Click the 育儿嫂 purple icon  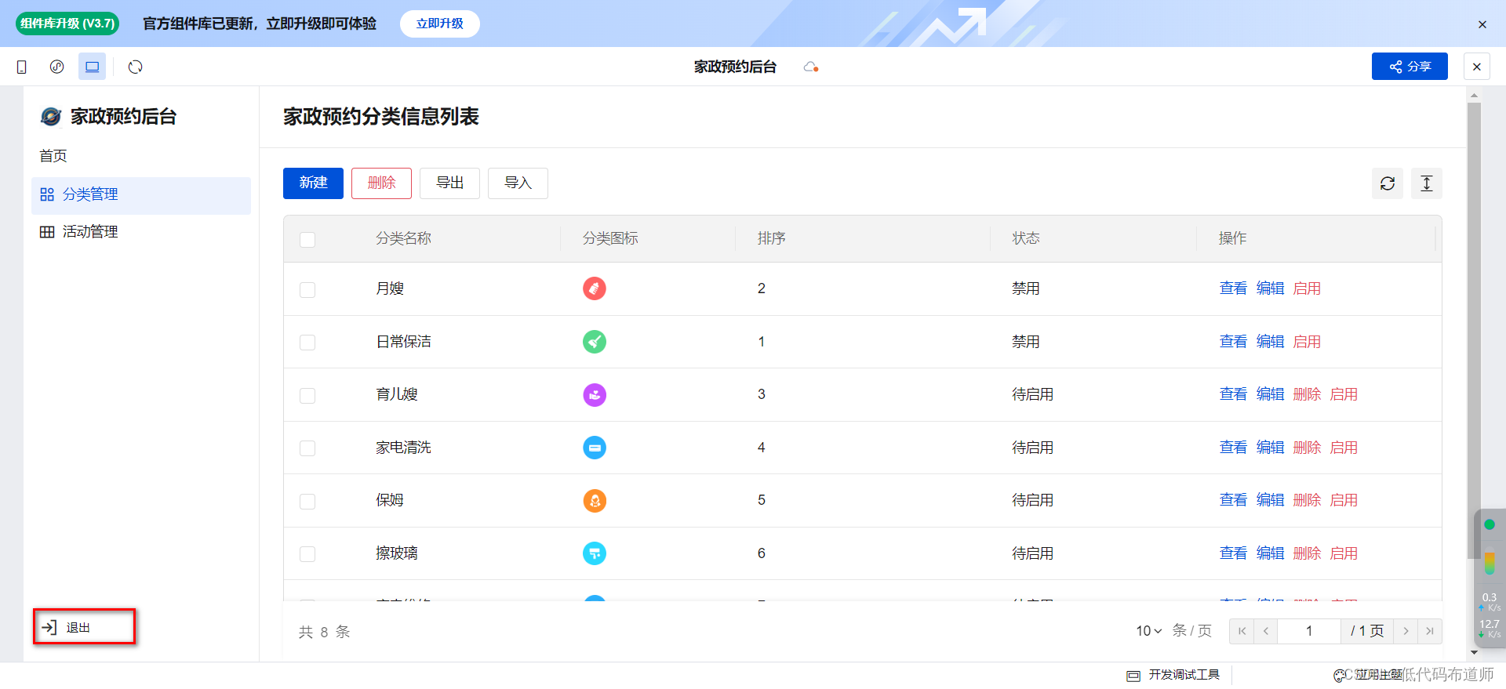[x=595, y=394]
